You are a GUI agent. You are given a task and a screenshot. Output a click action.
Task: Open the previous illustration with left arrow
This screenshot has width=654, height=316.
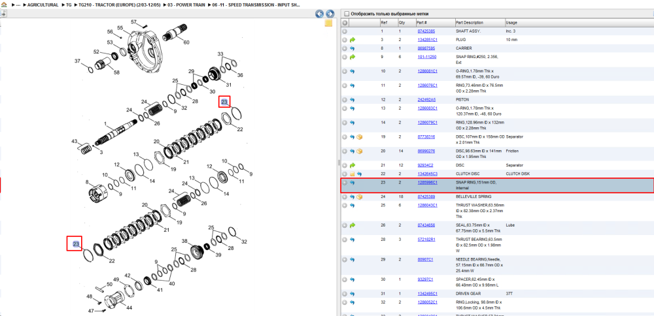pos(320,14)
